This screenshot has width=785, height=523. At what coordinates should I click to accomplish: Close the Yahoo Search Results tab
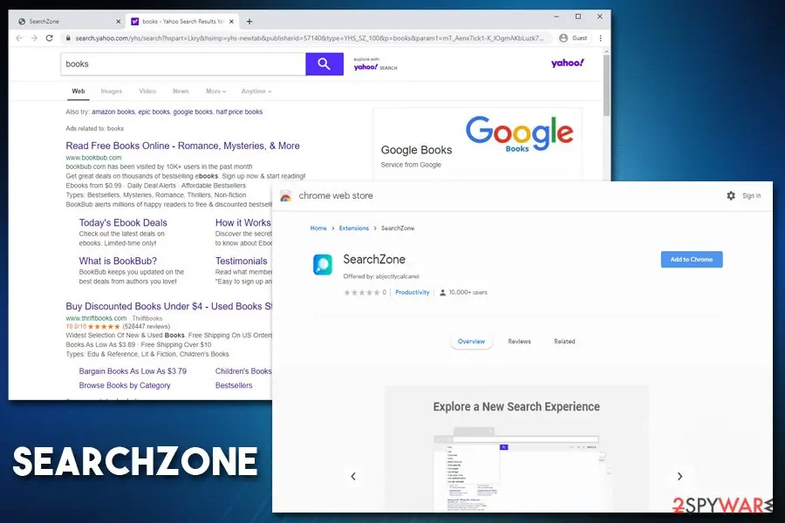pos(231,22)
